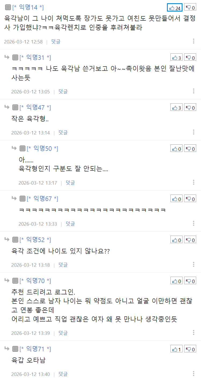Screen dimensions: 201x380
Task: Open more options for 익명47's comment
Action: click(193, 132)
